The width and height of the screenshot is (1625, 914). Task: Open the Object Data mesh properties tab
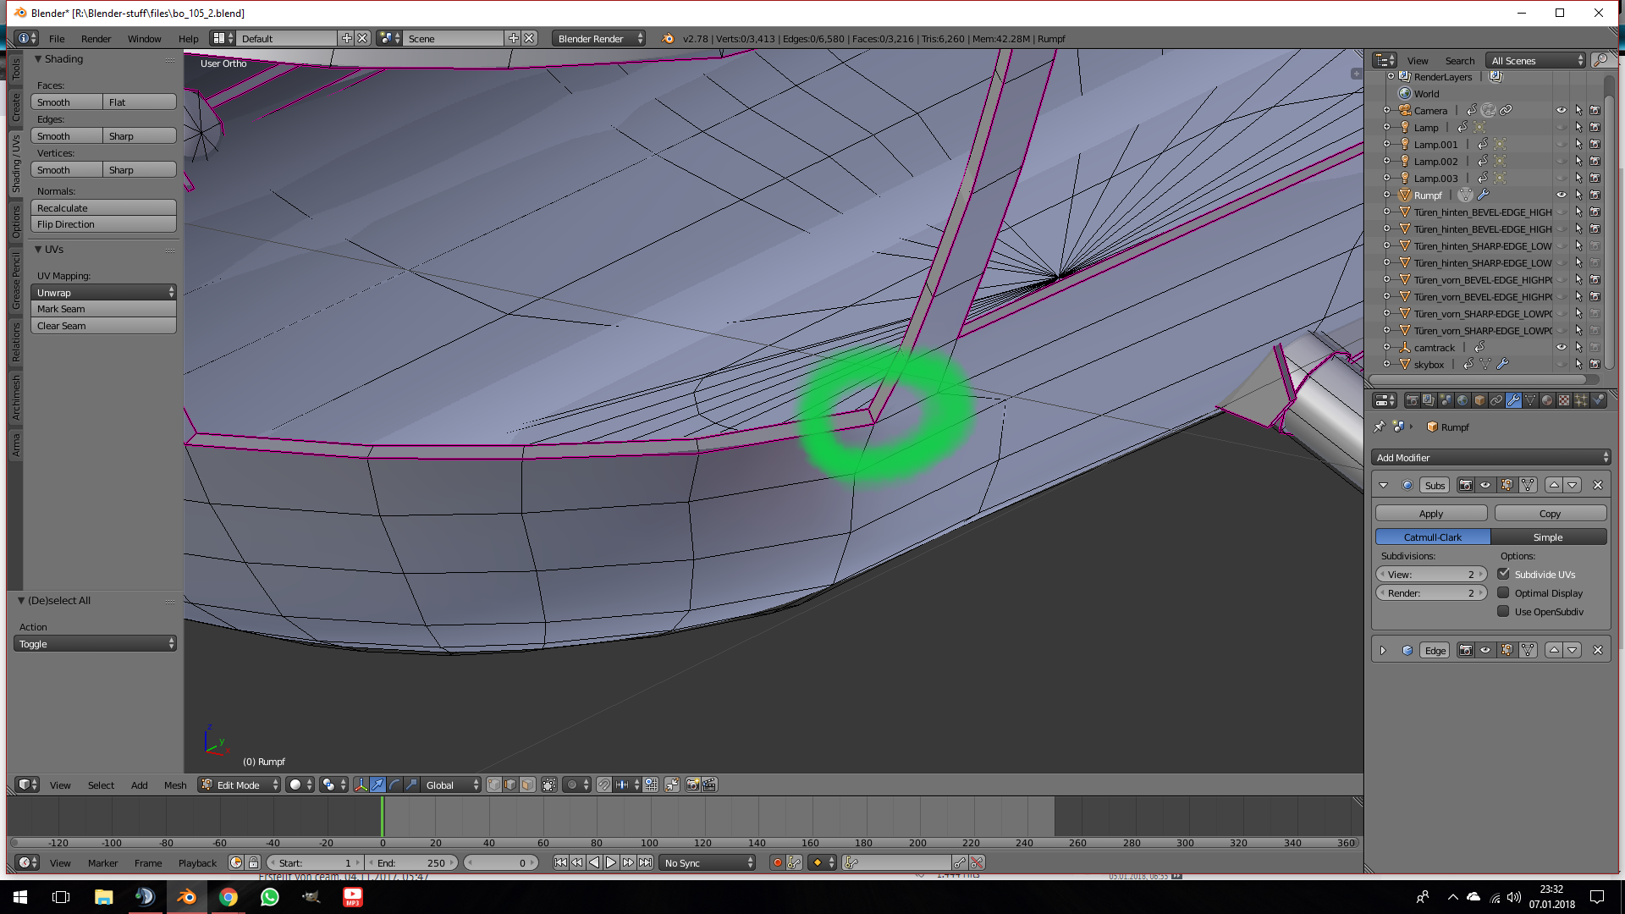pyautogui.click(x=1530, y=400)
